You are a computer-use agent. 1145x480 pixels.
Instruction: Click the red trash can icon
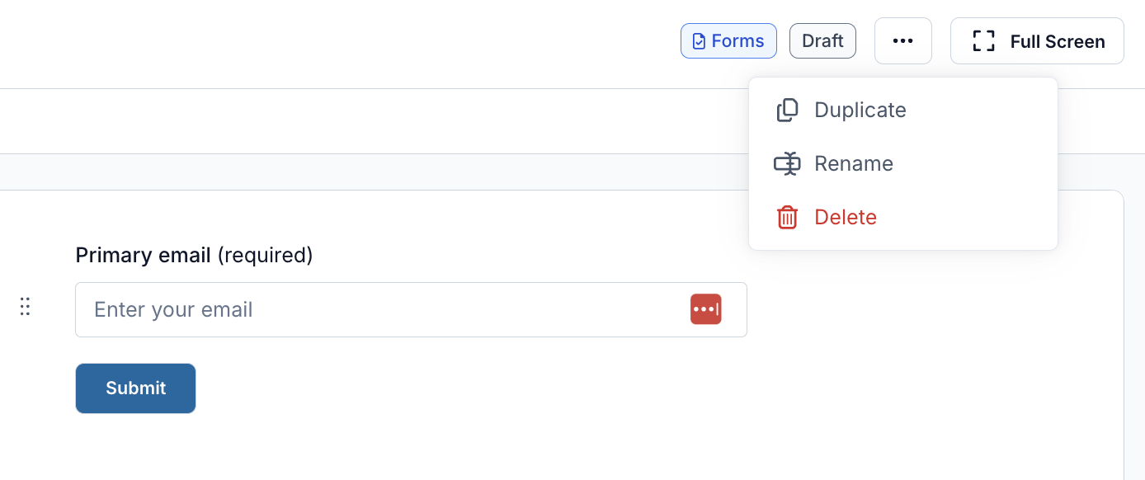click(x=788, y=218)
